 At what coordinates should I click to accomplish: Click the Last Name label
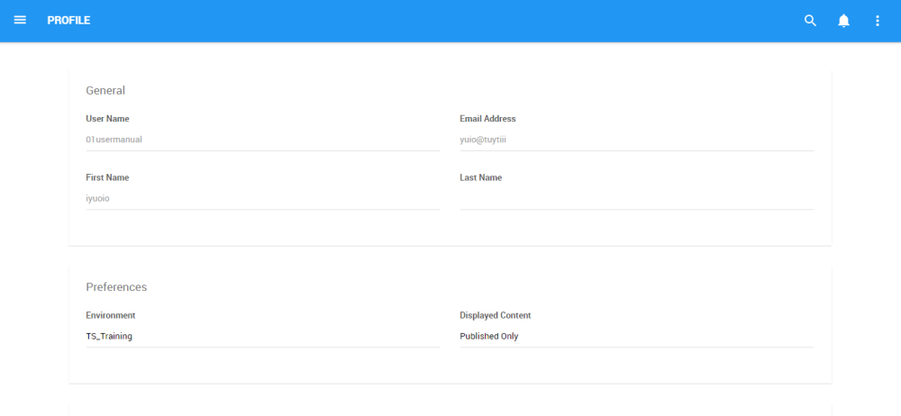pyautogui.click(x=481, y=178)
